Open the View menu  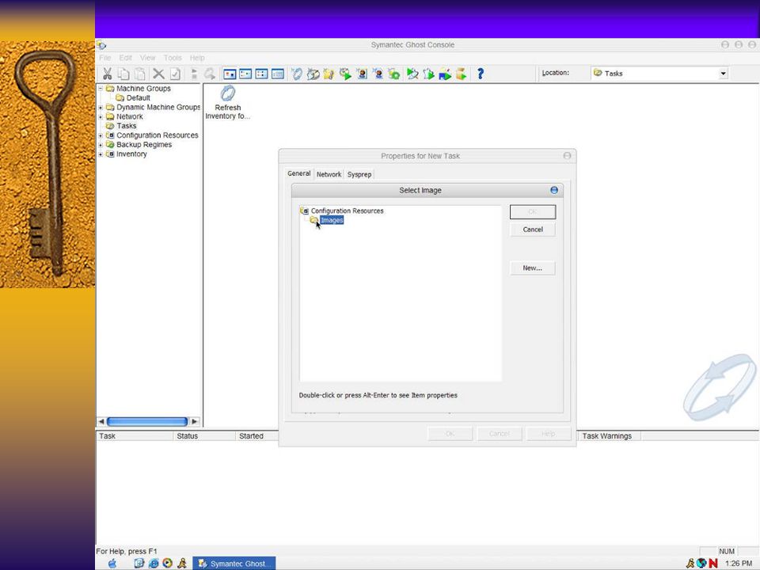tap(148, 58)
